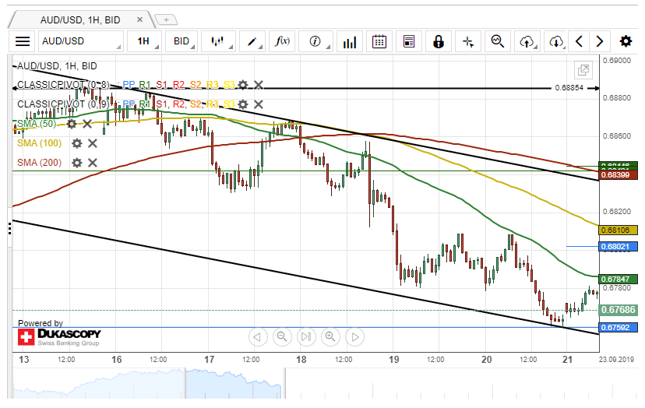Screen dimensions: 645x408
Task: Expand the 1H timeframe dropdown
Action: pos(146,41)
